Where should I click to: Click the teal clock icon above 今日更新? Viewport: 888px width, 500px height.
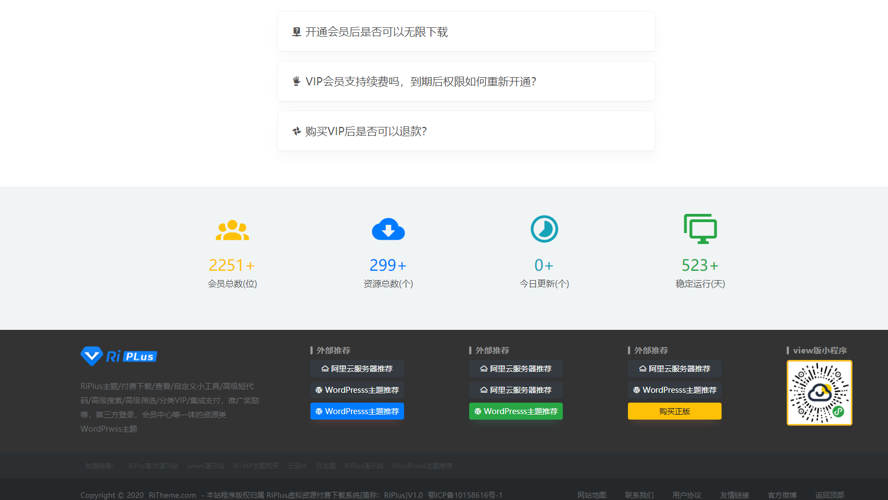[544, 229]
